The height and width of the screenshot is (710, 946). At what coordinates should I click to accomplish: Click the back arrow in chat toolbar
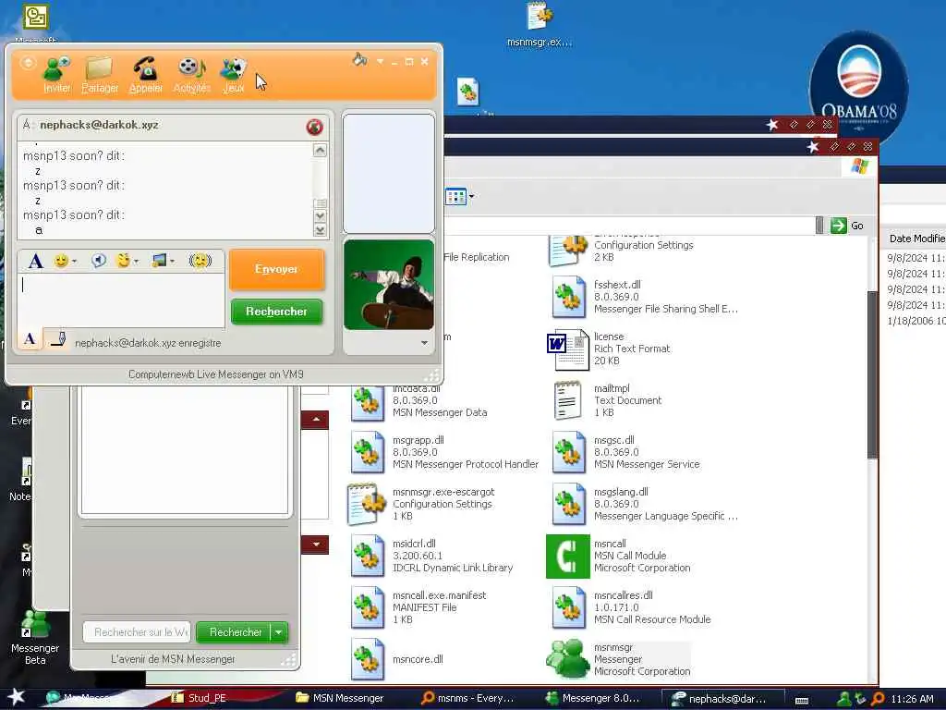pyautogui.click(x=28, y=62)
